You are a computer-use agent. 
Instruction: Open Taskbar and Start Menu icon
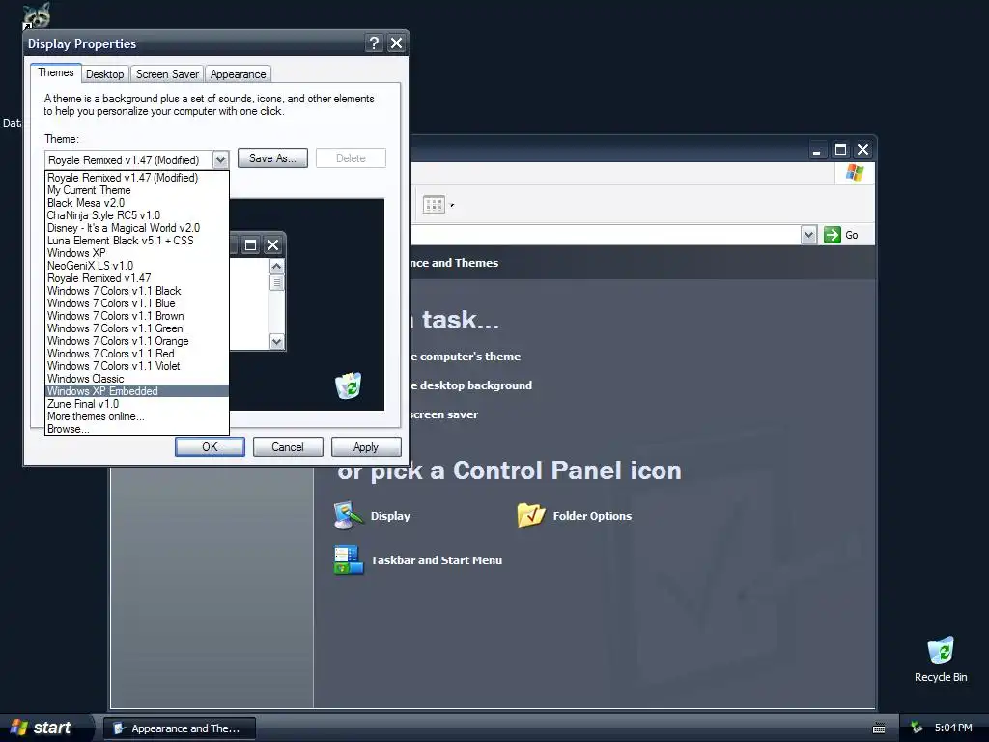(x=349, y=559)
